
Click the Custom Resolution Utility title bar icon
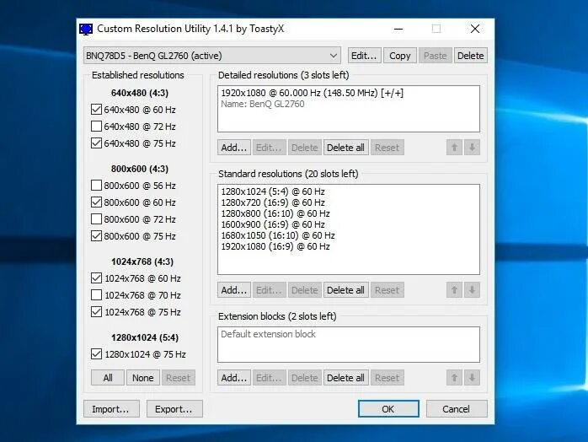click(86, 29)
